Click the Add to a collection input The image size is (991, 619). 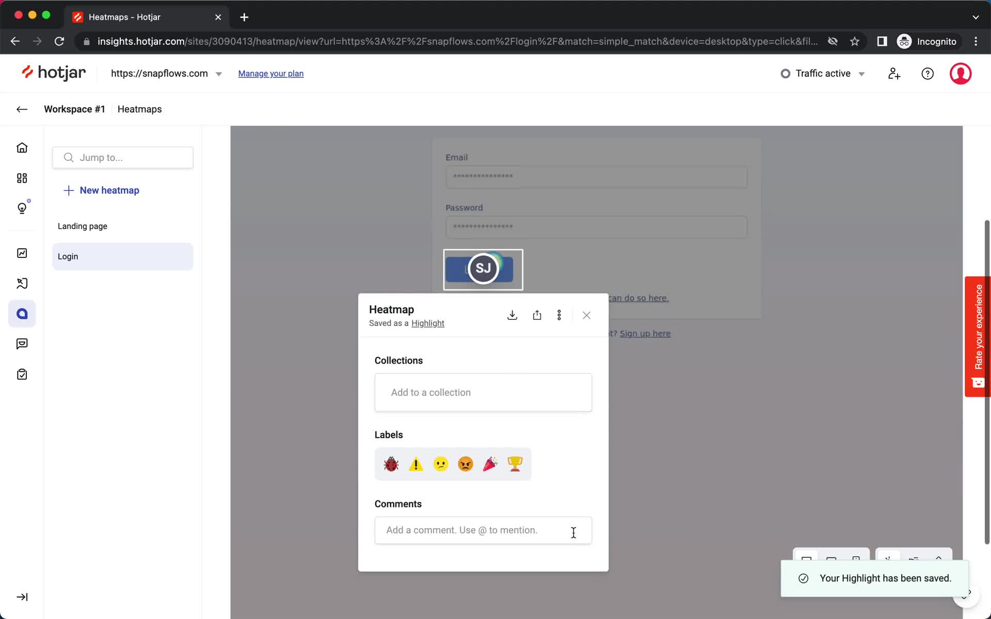pyautogui.click(x=484, y=392)
